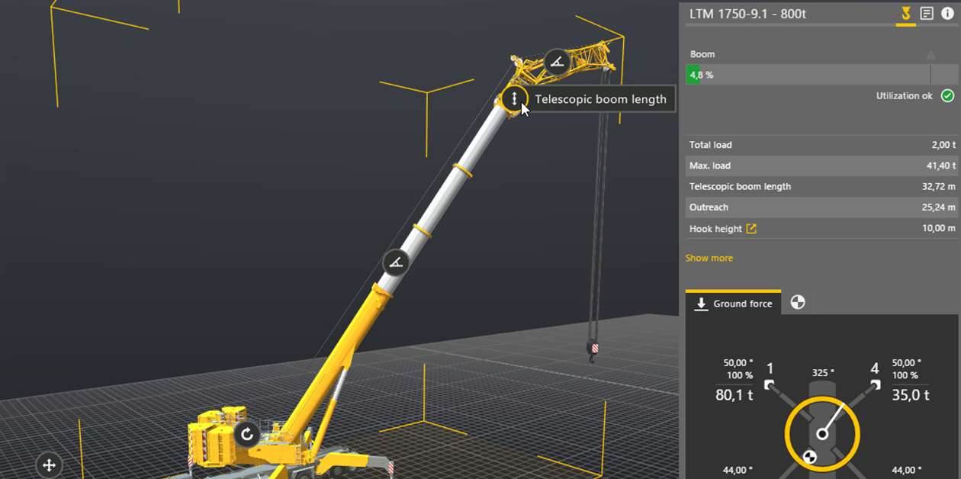This screenshot has width=961, height=479.
Task: Expand details with the Show more link
Action: point(709,258)
